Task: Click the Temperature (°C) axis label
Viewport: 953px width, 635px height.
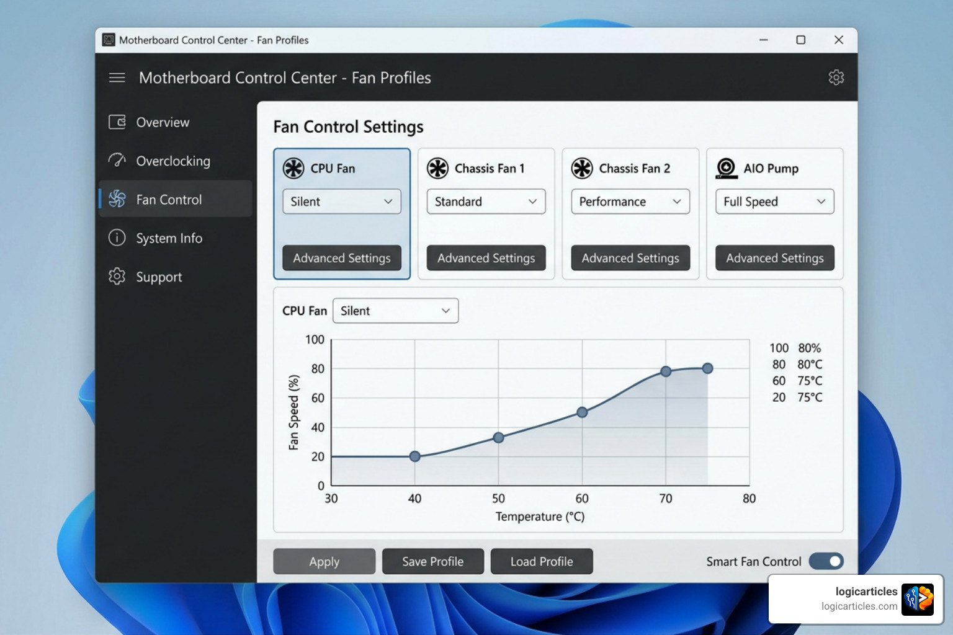Action: (x=540, y=517)
